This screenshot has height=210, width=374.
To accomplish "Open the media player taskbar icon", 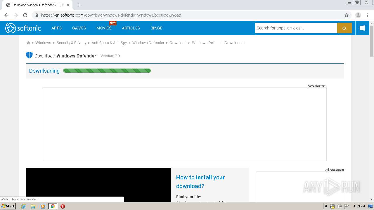I will point(43,206).
